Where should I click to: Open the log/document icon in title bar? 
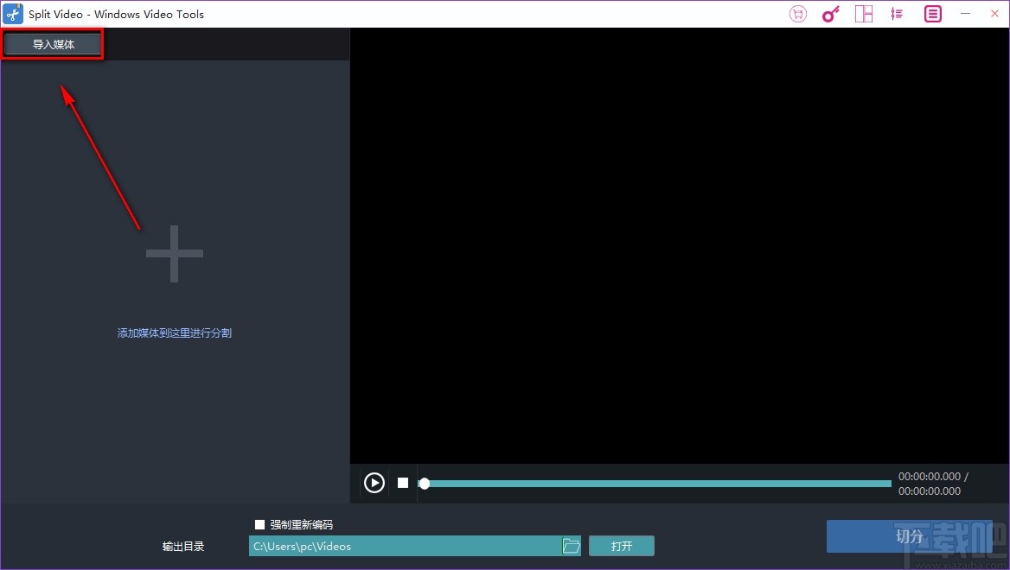pyautogui.click(x=931, y=13)
